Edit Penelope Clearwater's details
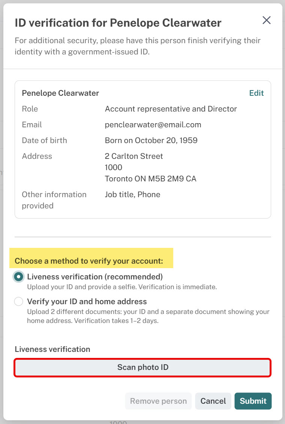This screenshot has width=285, height=424. coord(256,93)
